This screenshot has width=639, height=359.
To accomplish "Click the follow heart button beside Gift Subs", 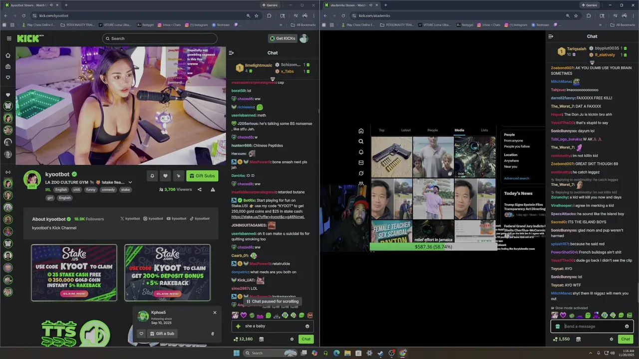I will [165, 176].
